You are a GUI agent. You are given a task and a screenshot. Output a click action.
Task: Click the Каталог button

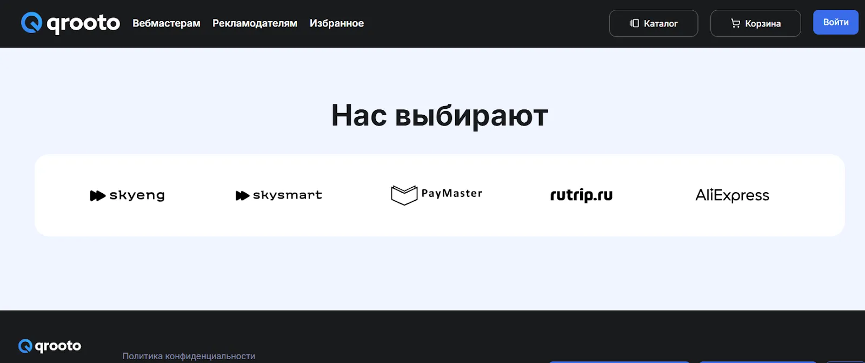(x=654, y=23)
